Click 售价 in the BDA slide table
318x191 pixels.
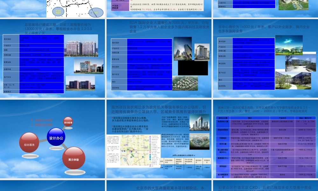[119, 82]
